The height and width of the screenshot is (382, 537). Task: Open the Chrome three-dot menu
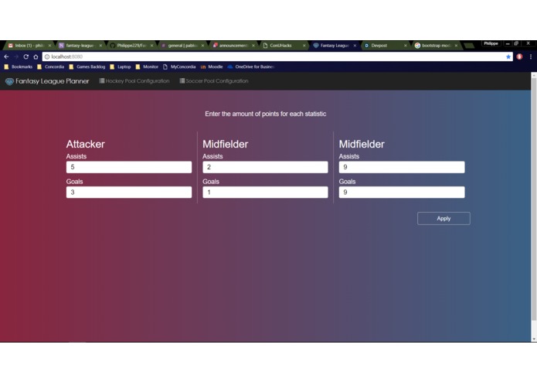coord(531,57)
